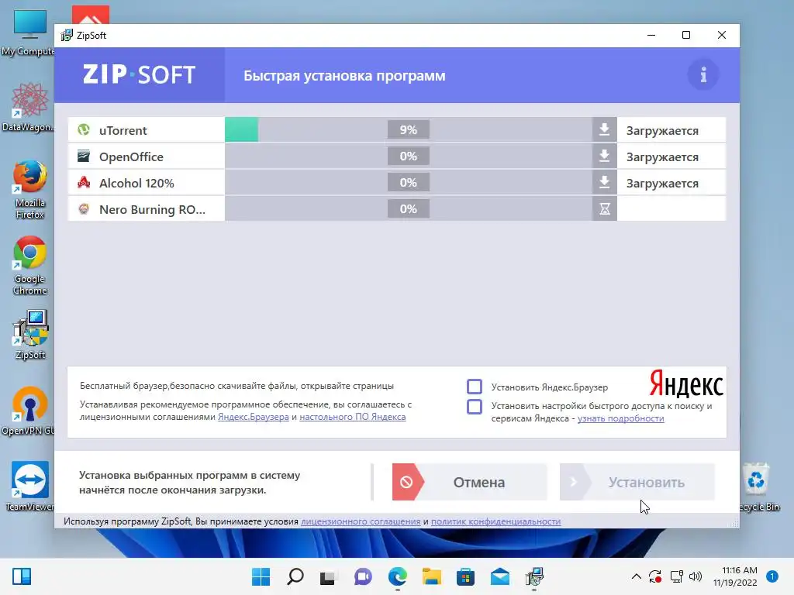Click ZipSoft running app on taskbar
Screen dimensions: 794x595
tap(534, 576)
